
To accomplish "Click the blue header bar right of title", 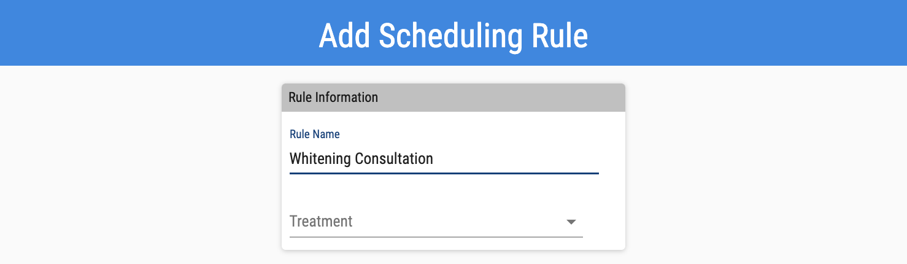I will (749, 33).
